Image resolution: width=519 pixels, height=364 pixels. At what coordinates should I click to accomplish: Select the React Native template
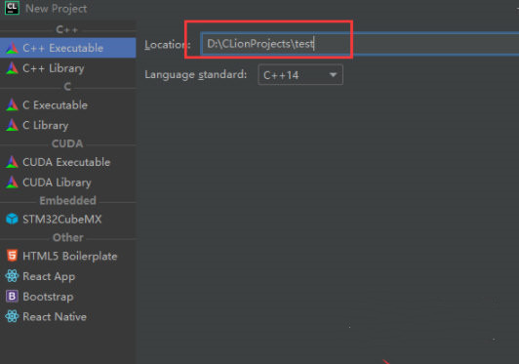tap(68, 317)
